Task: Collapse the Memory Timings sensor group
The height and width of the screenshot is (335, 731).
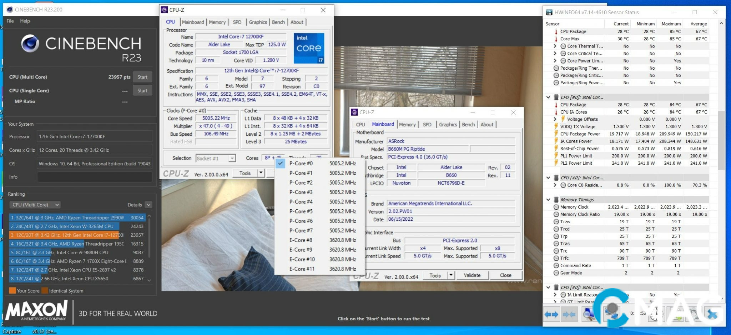Action: click(548, 200)
